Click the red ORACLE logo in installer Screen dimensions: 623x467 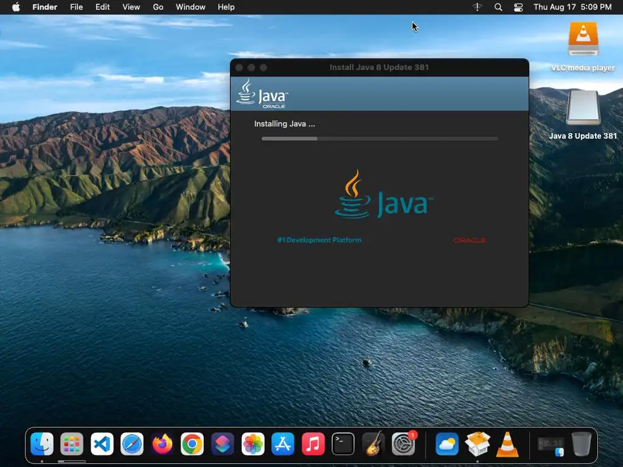470,240
